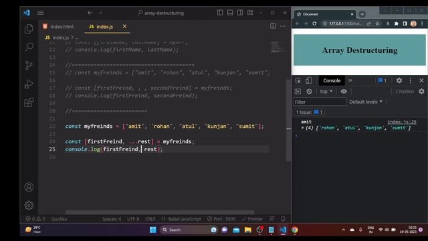Open Chrome three-dot menu

point(422,24)
